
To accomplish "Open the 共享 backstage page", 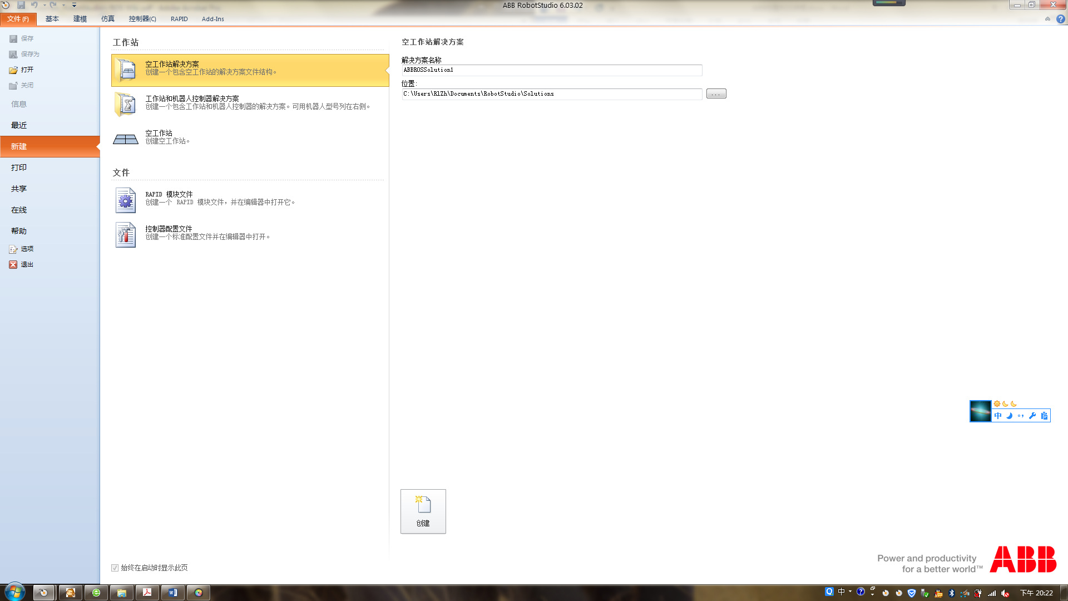I will tap(19, 189).
